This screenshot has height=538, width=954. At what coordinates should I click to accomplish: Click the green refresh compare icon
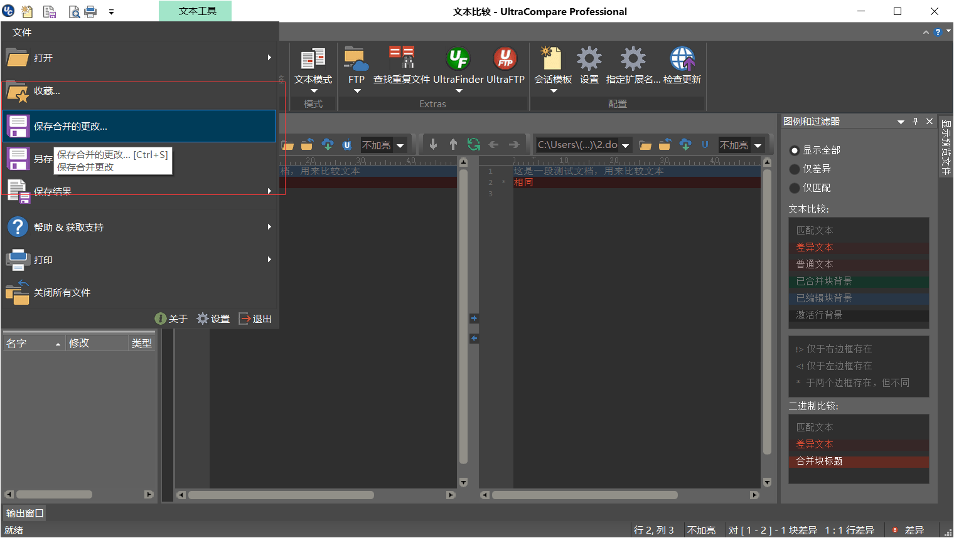(473, 145)
